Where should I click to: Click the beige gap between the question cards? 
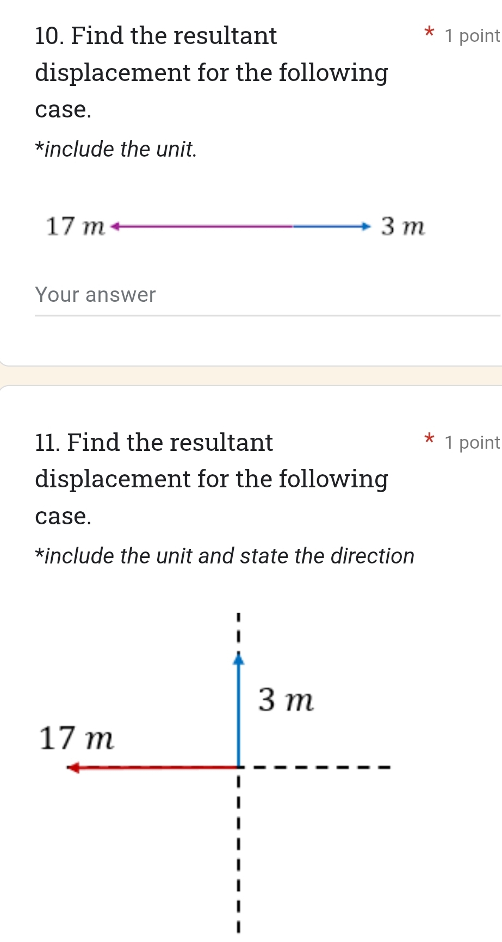click(251, 376)
